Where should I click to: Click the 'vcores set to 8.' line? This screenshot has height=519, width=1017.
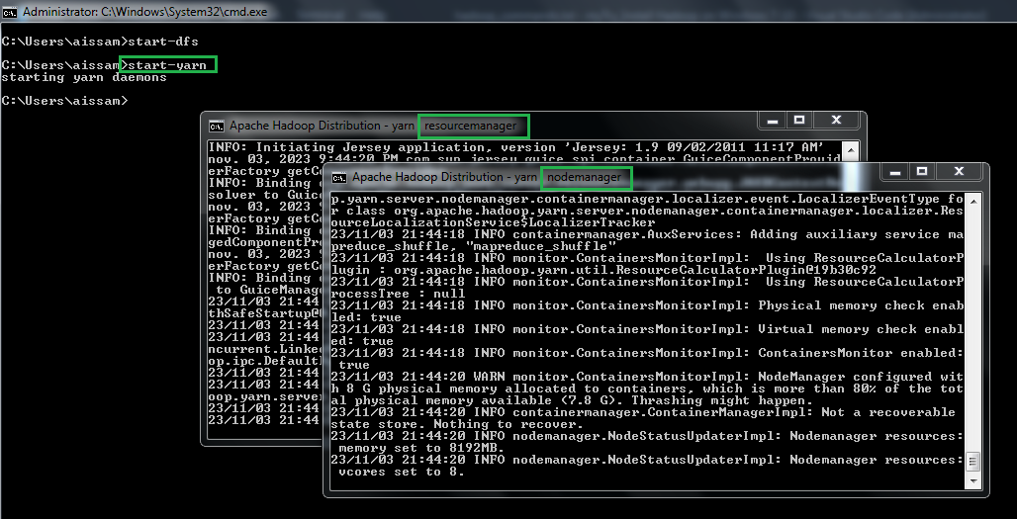pyautogui.click(x=402, y=472)
